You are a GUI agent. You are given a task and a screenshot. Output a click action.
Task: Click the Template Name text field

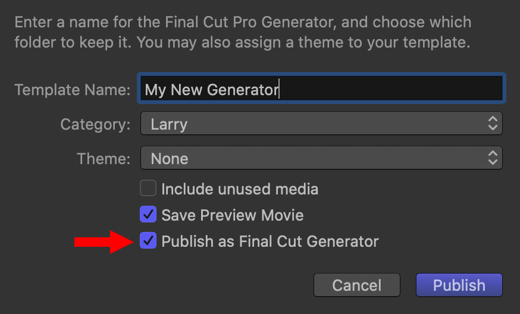tap(321, 89)
